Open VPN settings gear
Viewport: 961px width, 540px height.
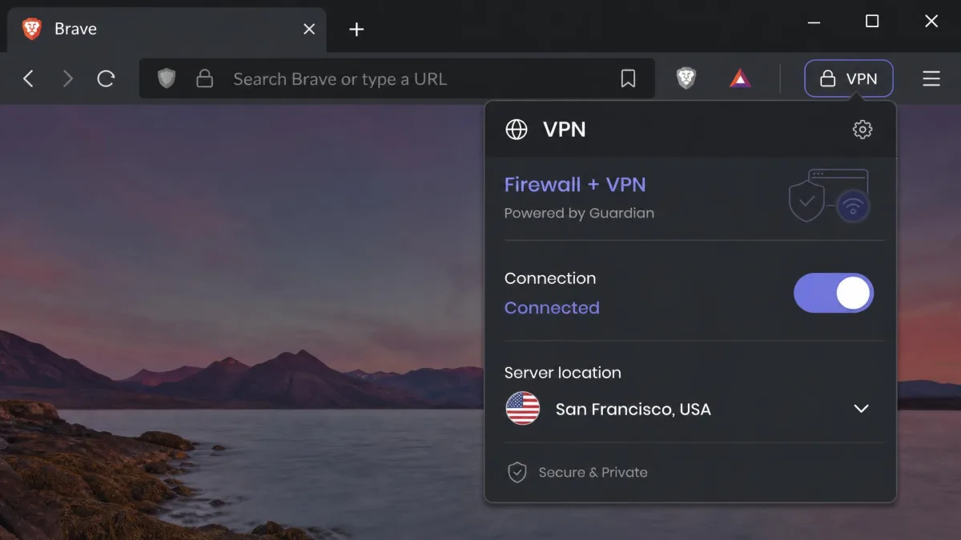tap(862, 130)
